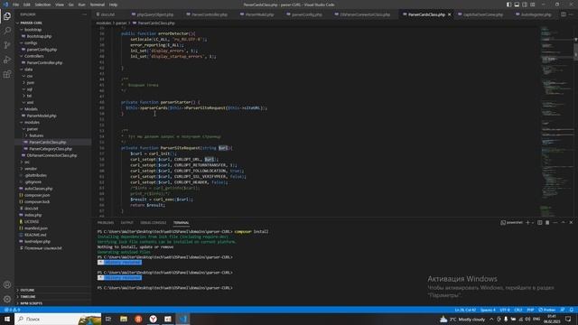Open Yandex browser from taskbar

(x=153, y=319)
